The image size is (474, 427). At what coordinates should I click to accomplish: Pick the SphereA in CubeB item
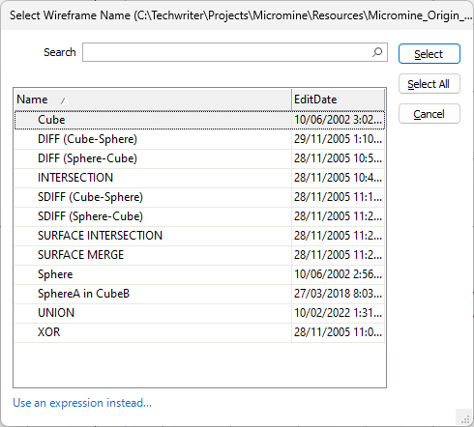pyautogui.click(x=199, y=294)
